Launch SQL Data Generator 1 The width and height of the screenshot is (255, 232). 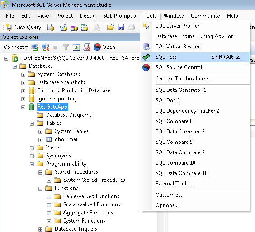click(x=195, y=90)
